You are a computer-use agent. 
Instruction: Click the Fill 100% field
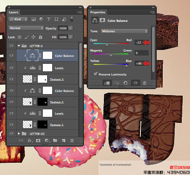[x=63, y=37]
